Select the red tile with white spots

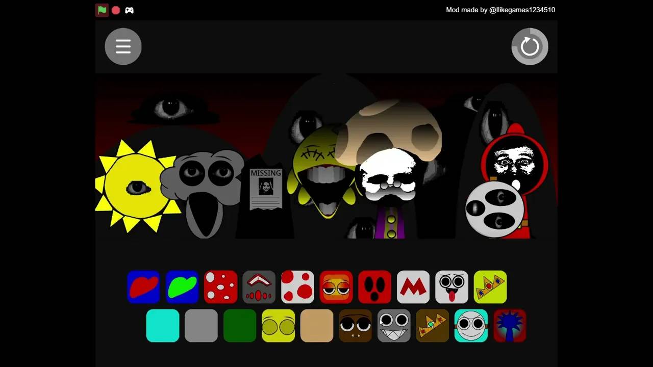[x=220, y=287]
